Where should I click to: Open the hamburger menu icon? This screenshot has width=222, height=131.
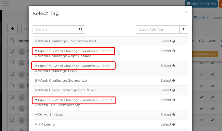(x=6, y=3)
